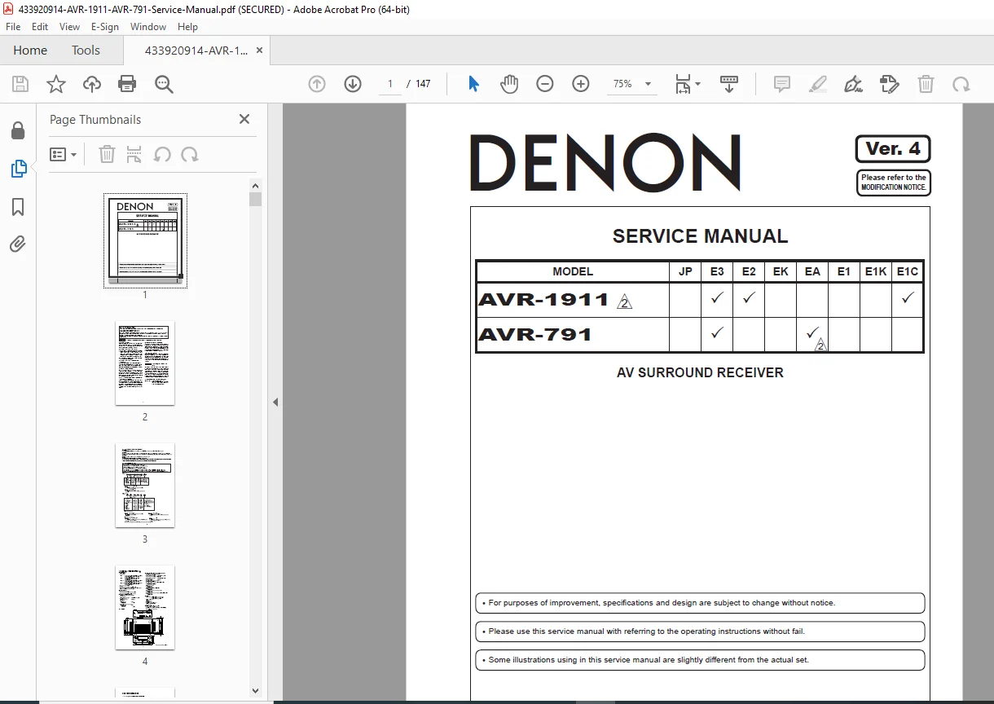
Task: Click the edit stamp tool icon
Action: coord(890,84)
